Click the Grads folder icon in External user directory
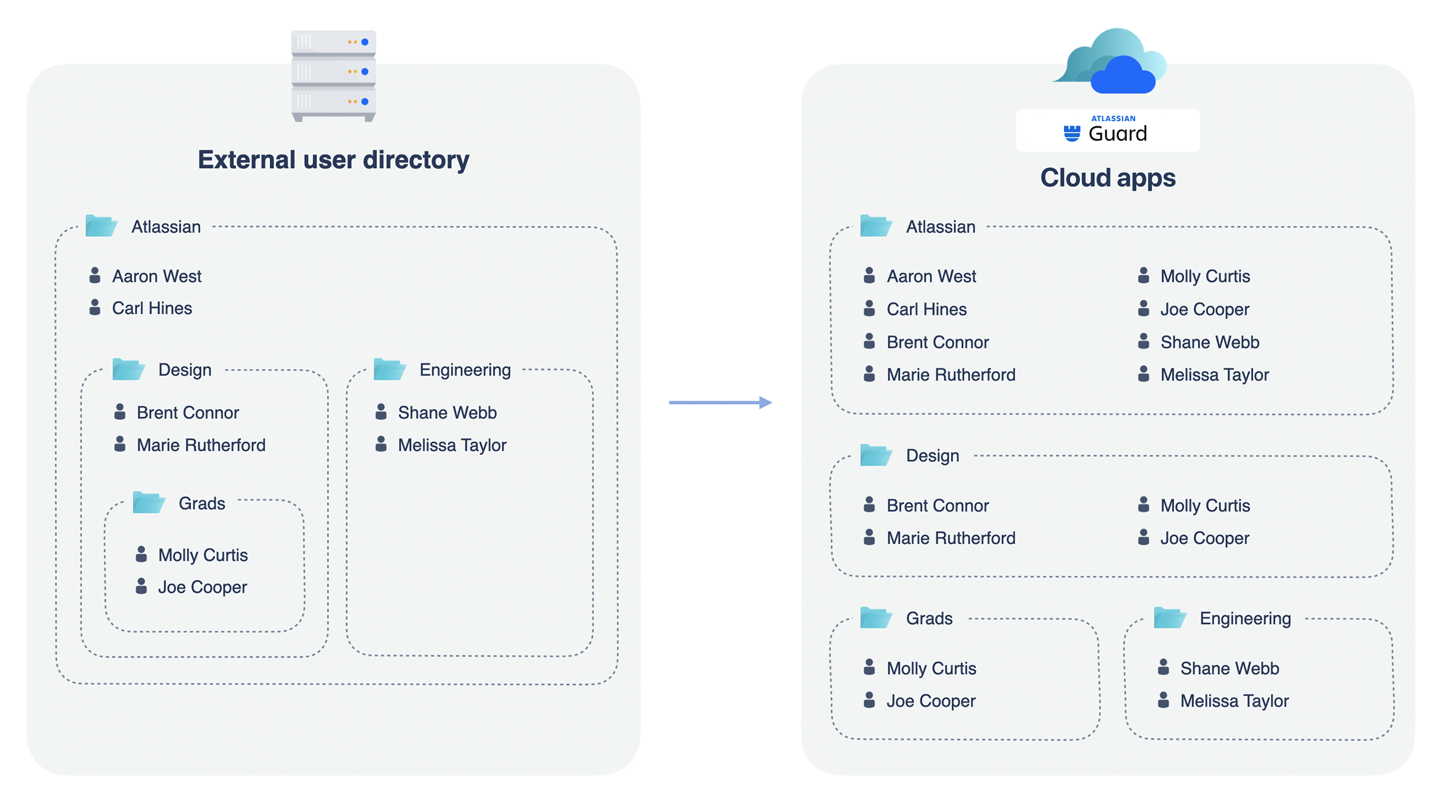The height and width of the screenshot is (800, 1445). [x=149, y=503]
